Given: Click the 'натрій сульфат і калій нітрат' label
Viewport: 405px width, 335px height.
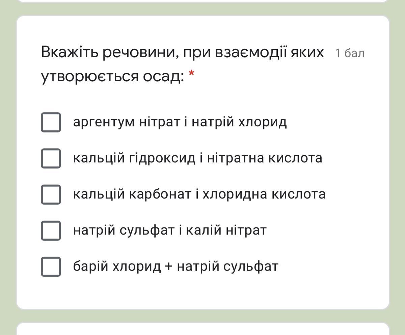Looking at the screenshot, I should coord(170,231).
